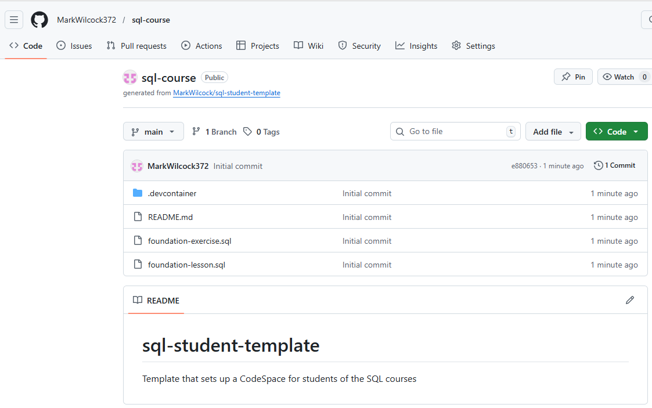Open the README book icon anchor
The height and width of the screenshot is (408, 652).
[x=138, y=300]
